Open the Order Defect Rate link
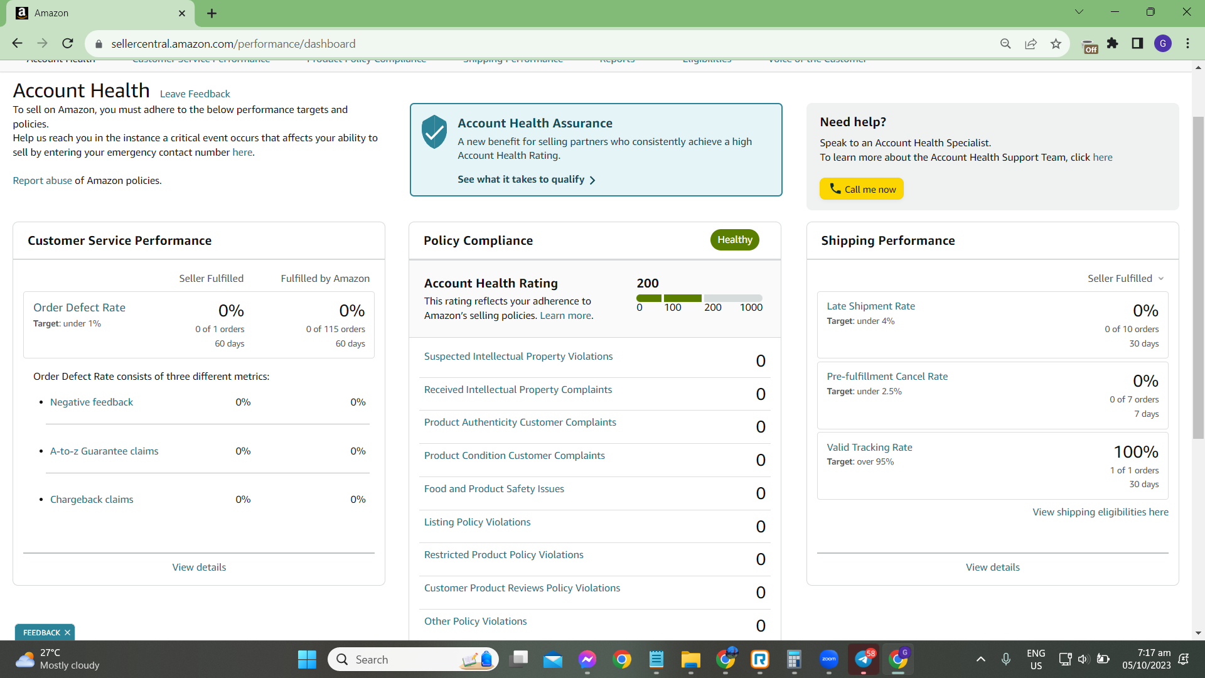The height and width of the screenshot is (678, 1205). coord(79,308)
